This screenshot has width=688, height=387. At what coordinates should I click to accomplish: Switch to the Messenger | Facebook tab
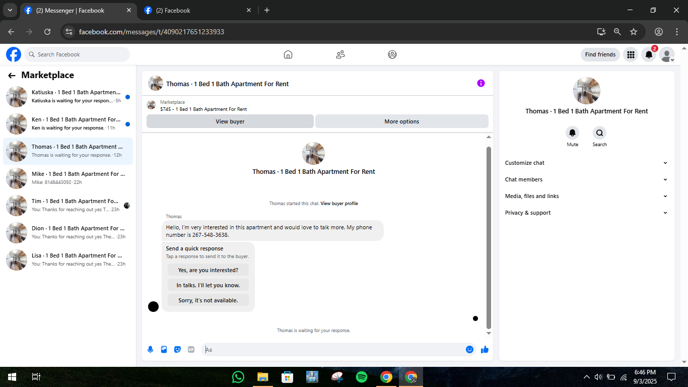[79, 10]
